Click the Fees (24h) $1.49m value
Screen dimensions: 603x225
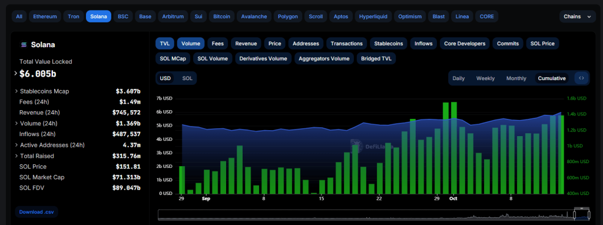coord(130,102)
